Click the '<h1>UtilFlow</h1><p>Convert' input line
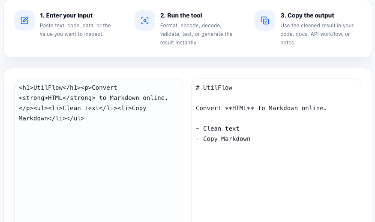The image size is (375, 222). coord(68,88)
